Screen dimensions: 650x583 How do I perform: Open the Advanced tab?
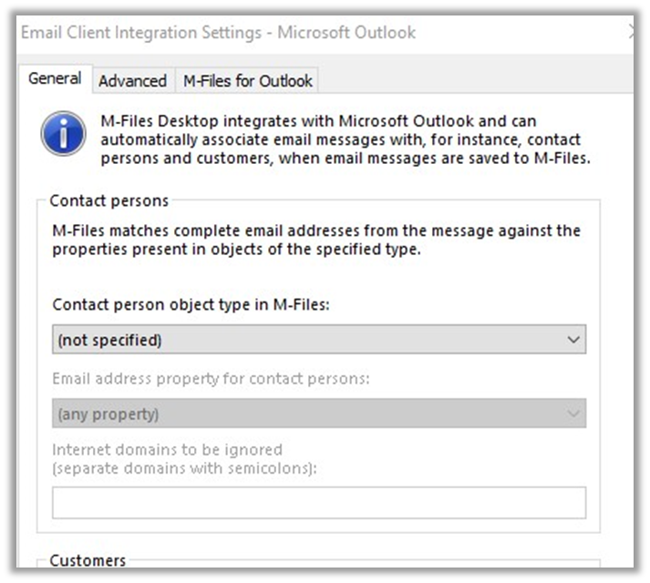(132, 81)
